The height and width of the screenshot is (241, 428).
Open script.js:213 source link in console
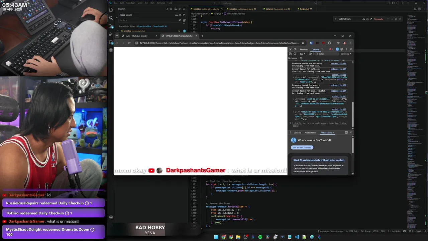[x=339, y=96]
